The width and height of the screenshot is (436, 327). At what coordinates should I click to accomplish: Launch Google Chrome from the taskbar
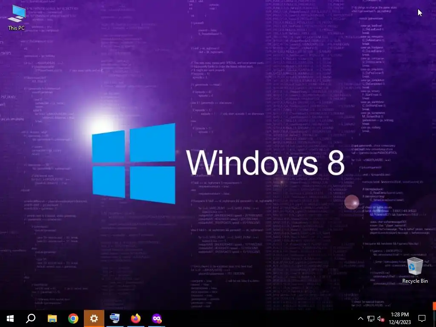73,318
